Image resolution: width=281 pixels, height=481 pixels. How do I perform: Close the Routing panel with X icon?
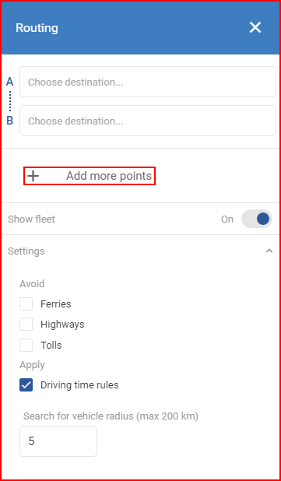pyautogui.click(x=255, y=27)
